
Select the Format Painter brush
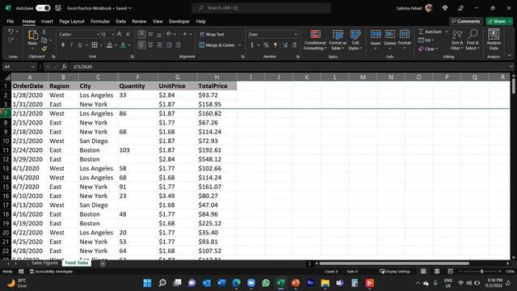tap(44, 48)
